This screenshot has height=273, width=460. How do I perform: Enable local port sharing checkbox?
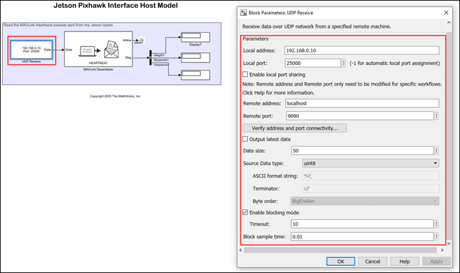click(246, 75)
